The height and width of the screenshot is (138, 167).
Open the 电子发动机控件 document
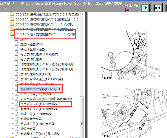(x=31, y=59)
